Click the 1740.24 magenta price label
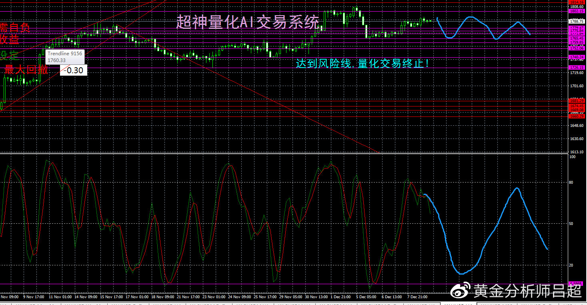 point(577,57)
